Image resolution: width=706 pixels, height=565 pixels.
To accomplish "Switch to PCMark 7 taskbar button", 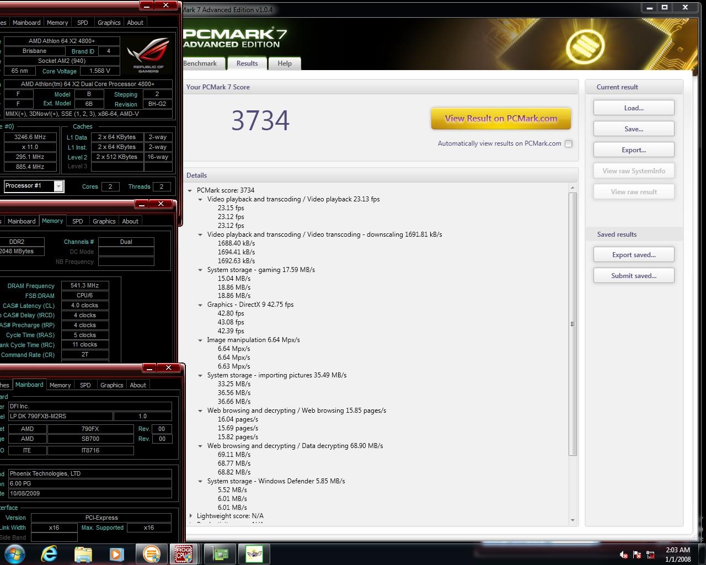I will pyautogui.click(x=151, y=553).
